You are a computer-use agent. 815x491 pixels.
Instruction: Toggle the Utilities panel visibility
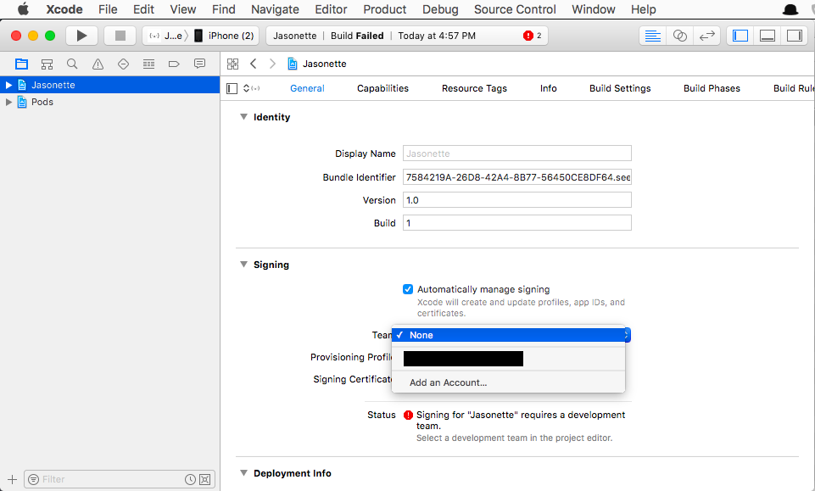coord(795,36)
